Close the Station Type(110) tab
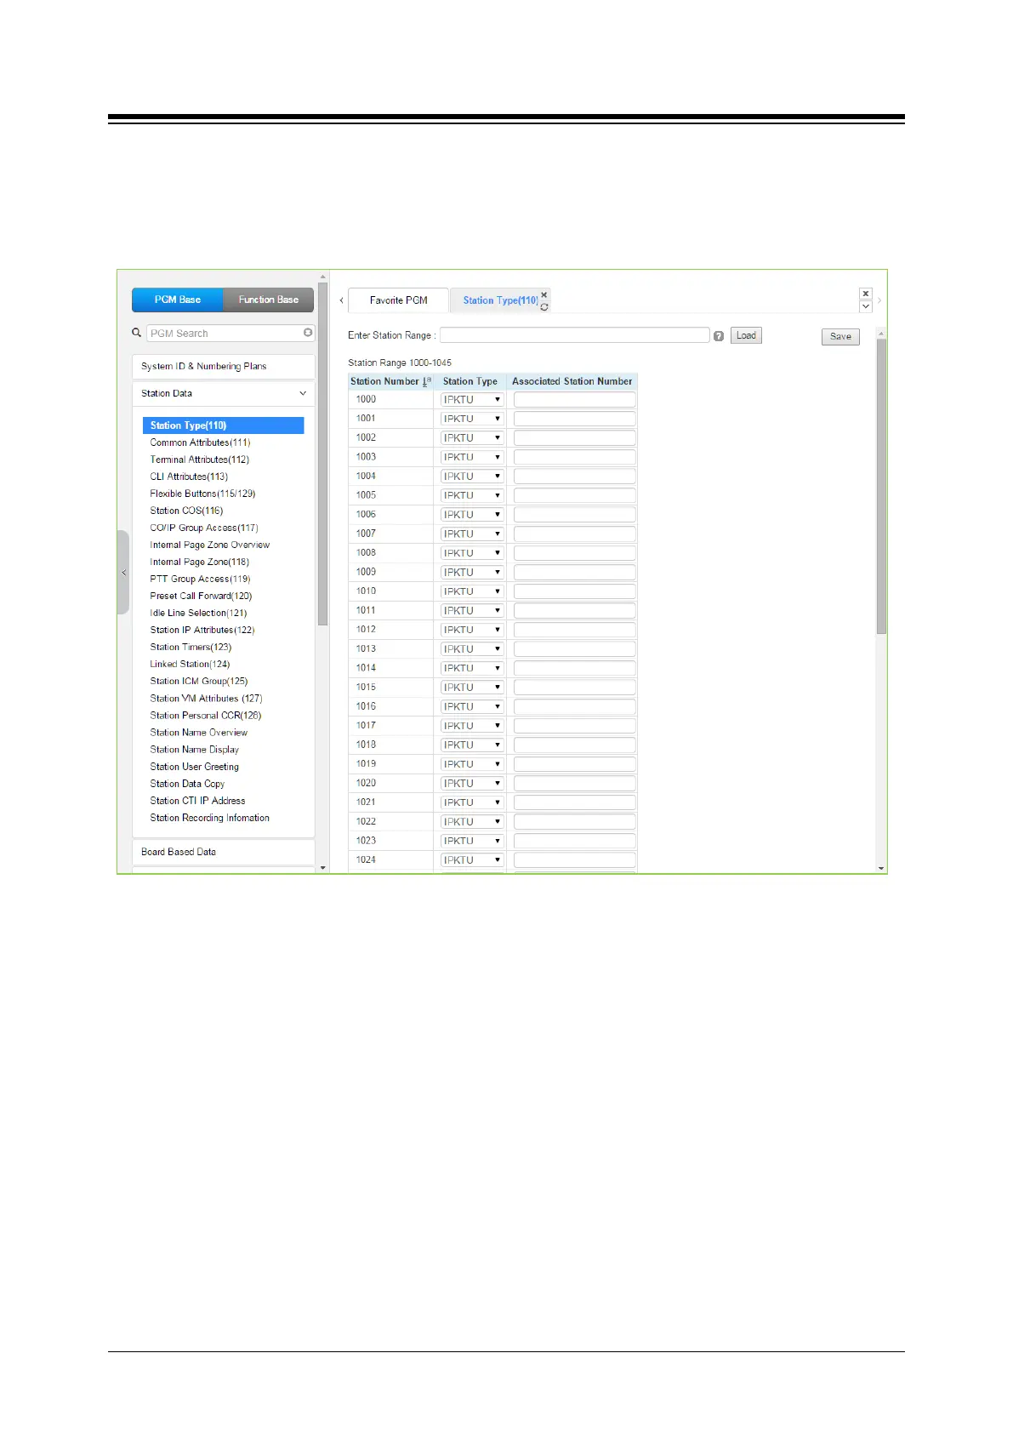1013x1433 pixels. 544,294
